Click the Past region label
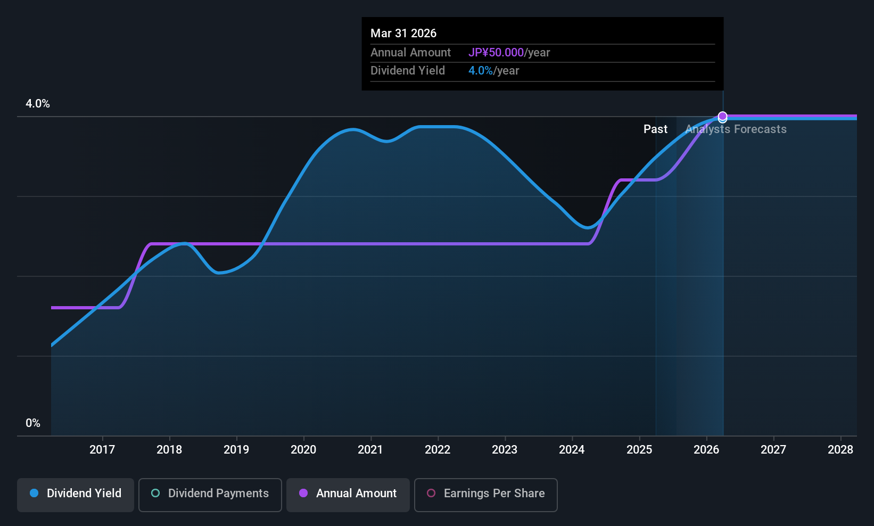 (655, 129)
